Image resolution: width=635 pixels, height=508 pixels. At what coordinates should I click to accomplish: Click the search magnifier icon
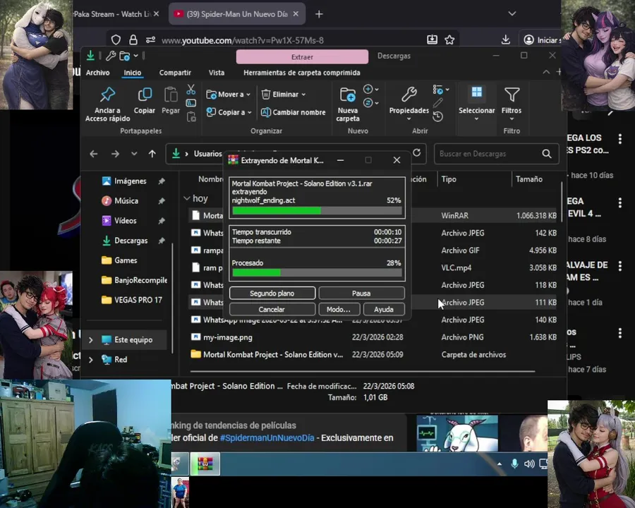(547, 154)
